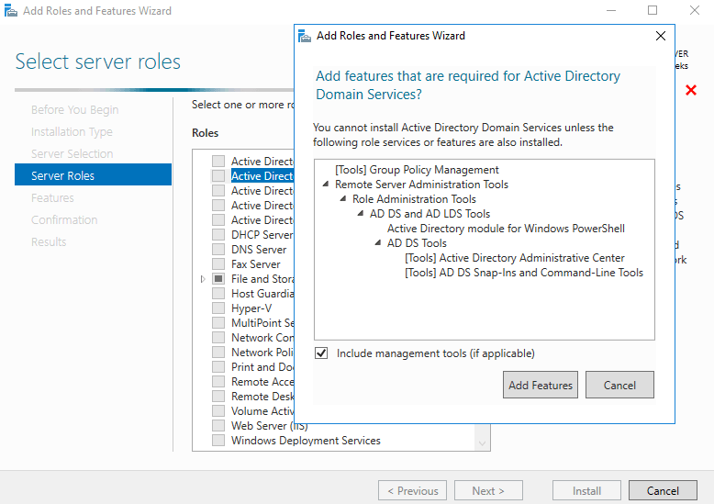Go to the Installation Type step

click(x=72, y=131)
